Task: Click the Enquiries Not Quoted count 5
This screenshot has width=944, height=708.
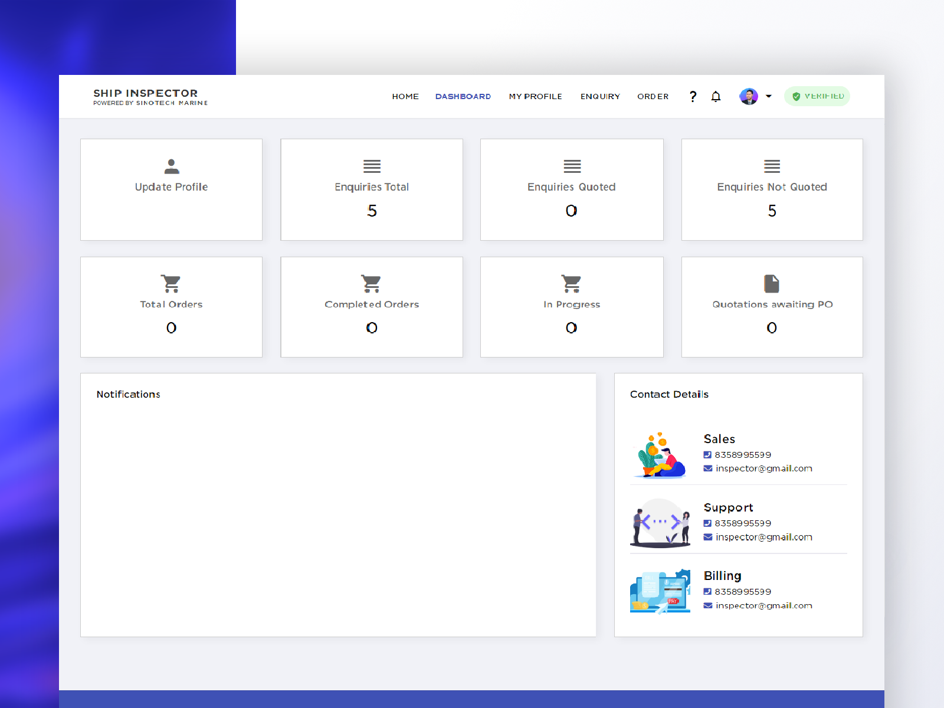Action: tap(772, 211)
